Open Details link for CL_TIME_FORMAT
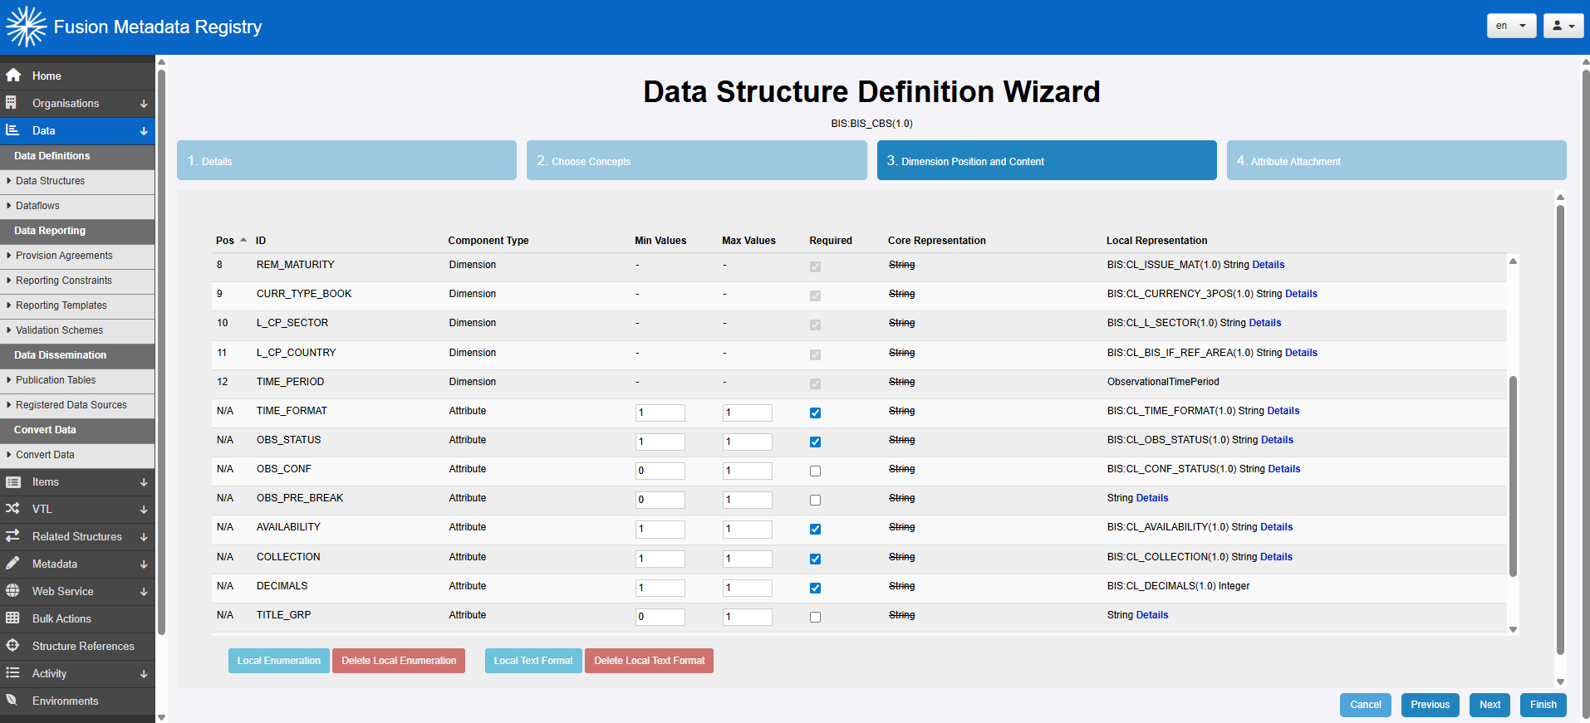Image resolution: width=1590 pixels, height=723 pixels. pyautogui.click(x=1283, y=411)
